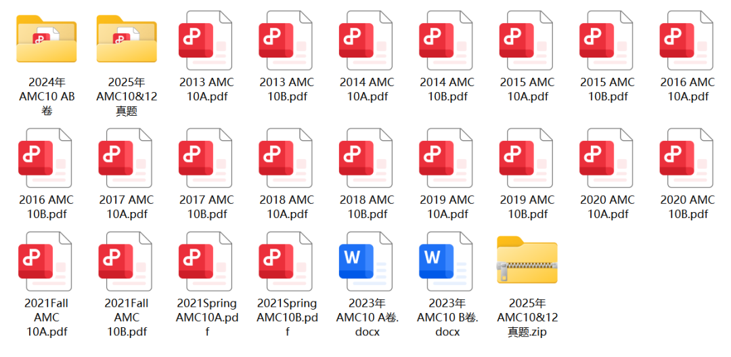This screenshot has height=357, width=731.
Task: Click the filename text 2019 AMC 10B.pdf
Action: 528,207
